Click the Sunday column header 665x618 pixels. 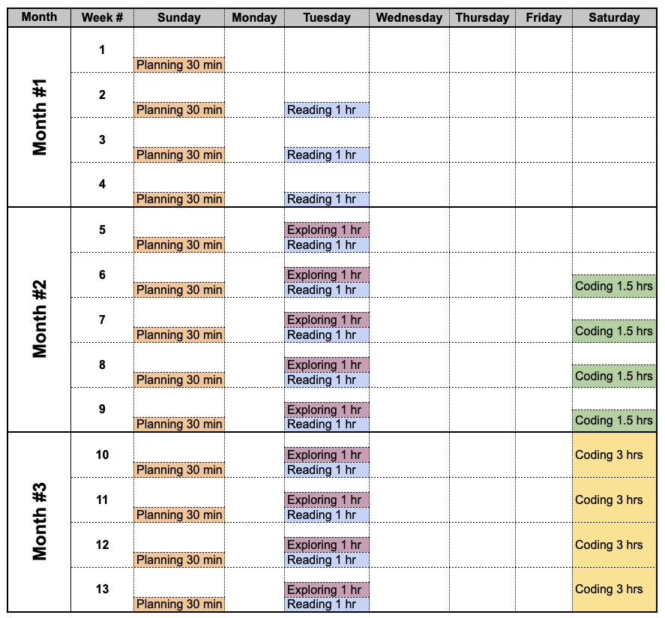[179, 17]
